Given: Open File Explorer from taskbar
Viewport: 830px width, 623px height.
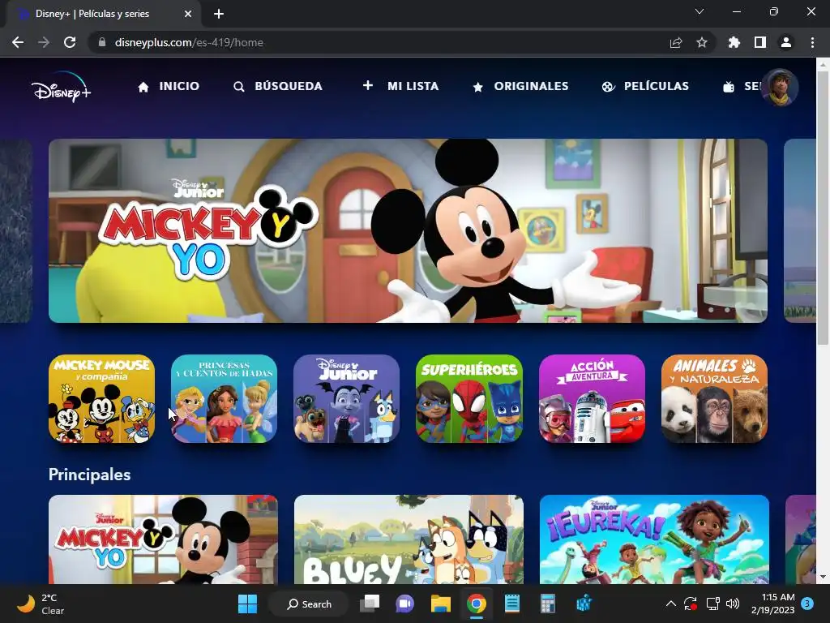Looking at the screenshot, I should (x=440, y=604).
